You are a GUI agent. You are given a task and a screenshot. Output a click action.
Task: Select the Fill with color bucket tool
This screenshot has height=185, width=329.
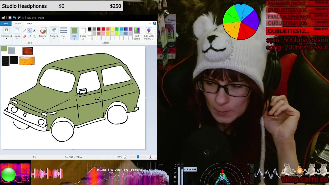[29, 31]
